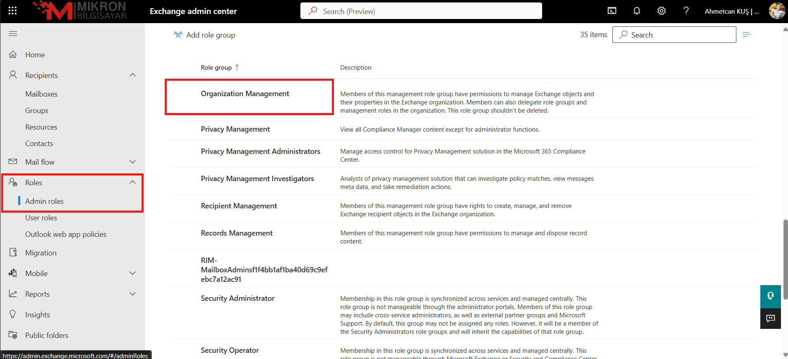Expand the Reports section chevron
The height and width of the screenshot is (359, 788).
point(133,294)
